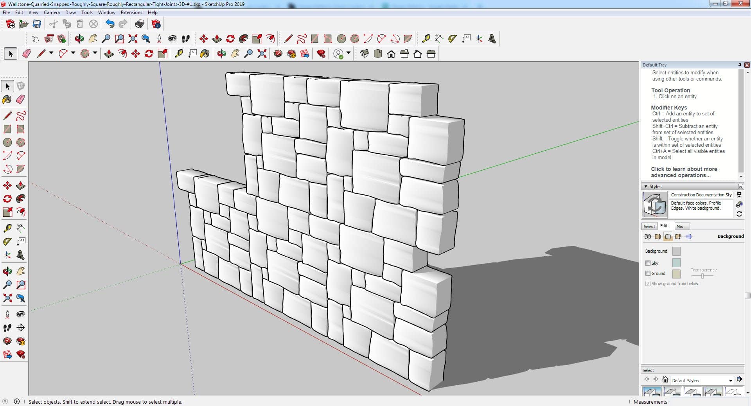Open the Default Styles collection dropdown
Viewport: 751px width, 406px height.
(x=730, y=381)
